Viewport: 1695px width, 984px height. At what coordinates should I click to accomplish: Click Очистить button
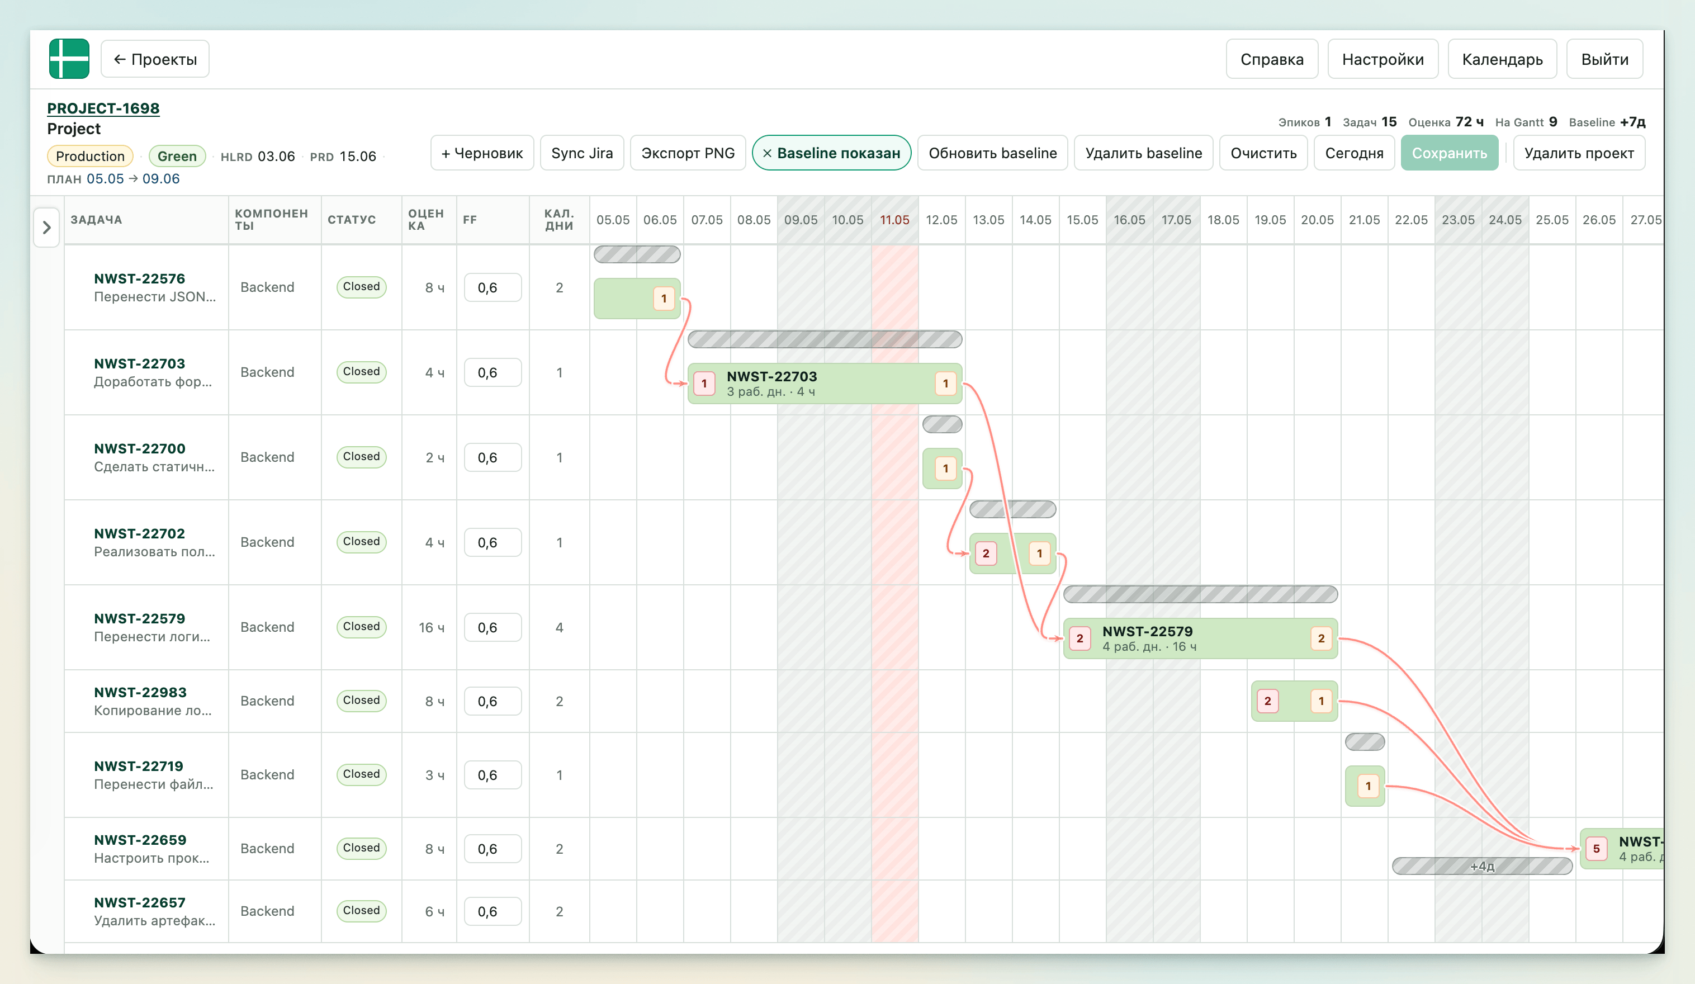tap(1263, 153)
